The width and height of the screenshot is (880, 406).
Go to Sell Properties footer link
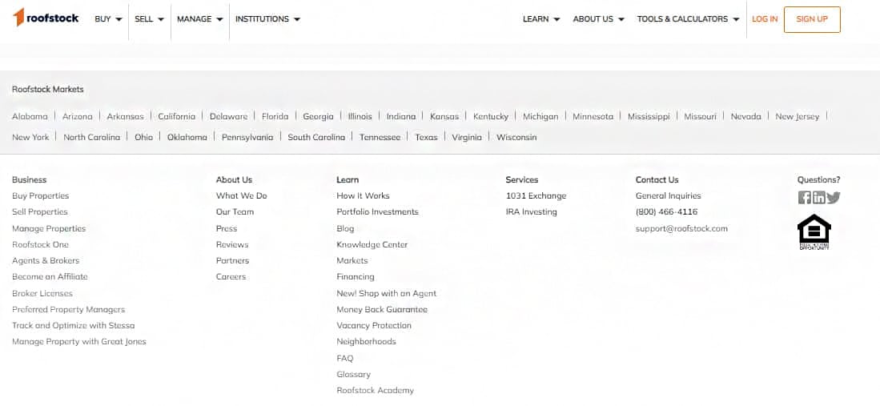pos(40,211)
